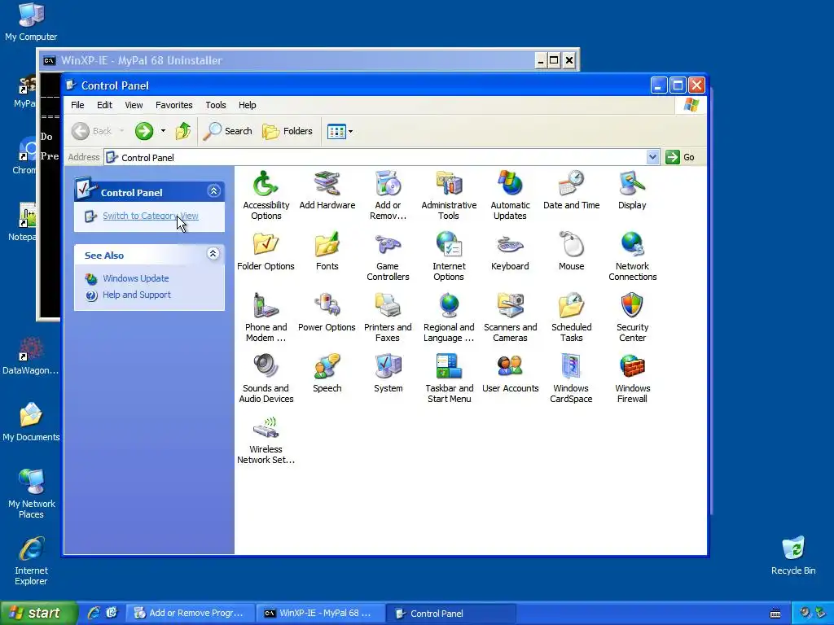This screenshot has height=625, width=834.
Task: Launch Internet Explorer from Quick Launch
Action: [94, 613]
